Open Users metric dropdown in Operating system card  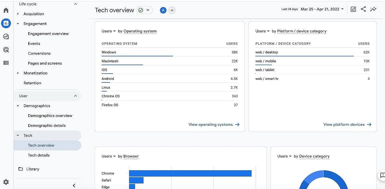(x=109, y=31)
